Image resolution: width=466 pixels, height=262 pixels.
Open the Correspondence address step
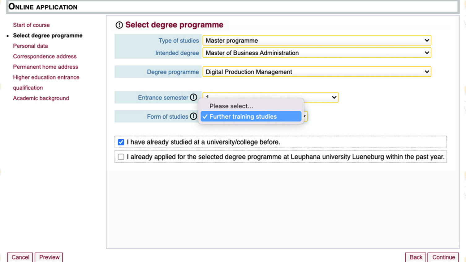click(45, 57)
